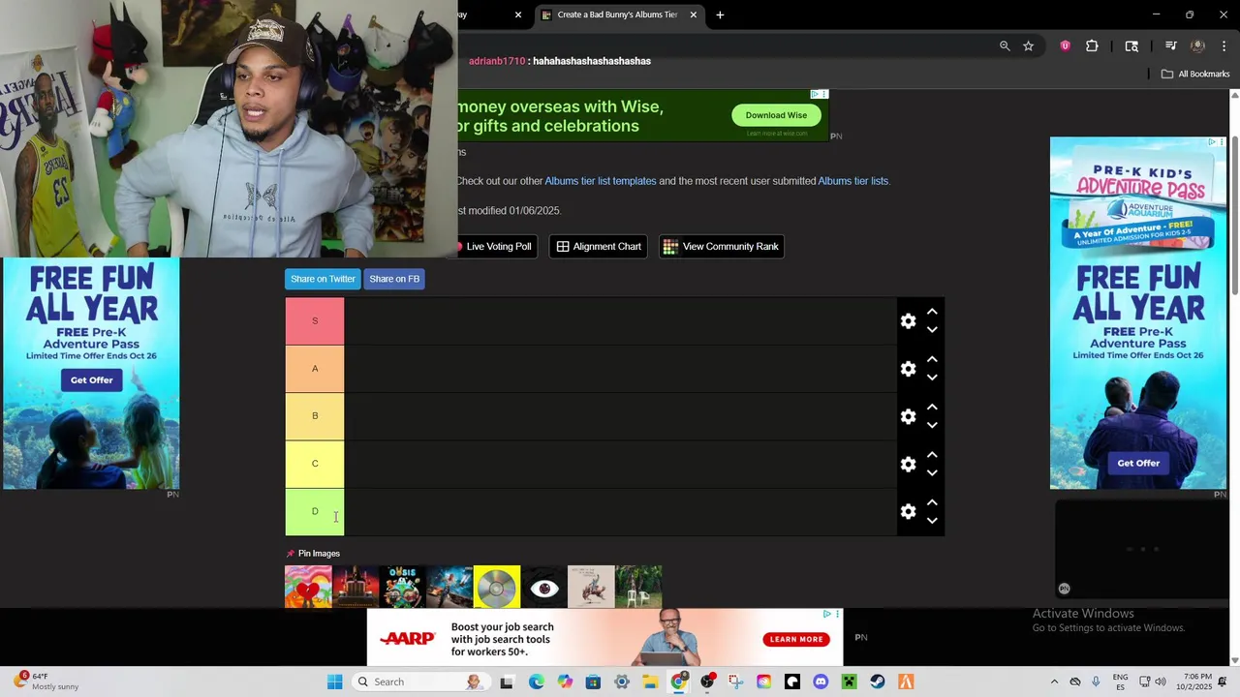Select the bull rider album cover thumbnail
Image resolution: width=1240 pixels, height=697 pixels.
click(591, 587)
